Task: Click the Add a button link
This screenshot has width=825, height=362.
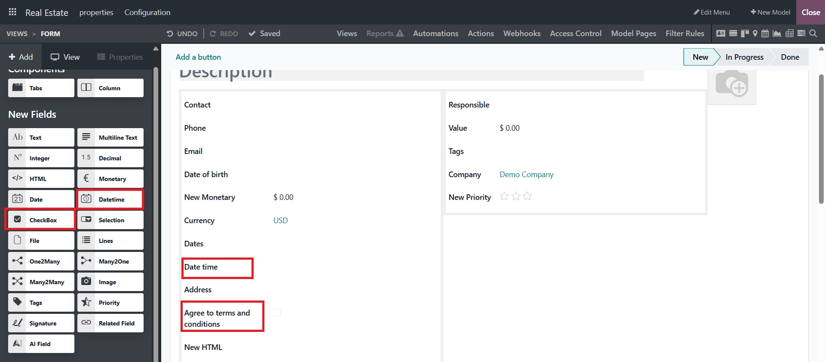Action: 198,57
